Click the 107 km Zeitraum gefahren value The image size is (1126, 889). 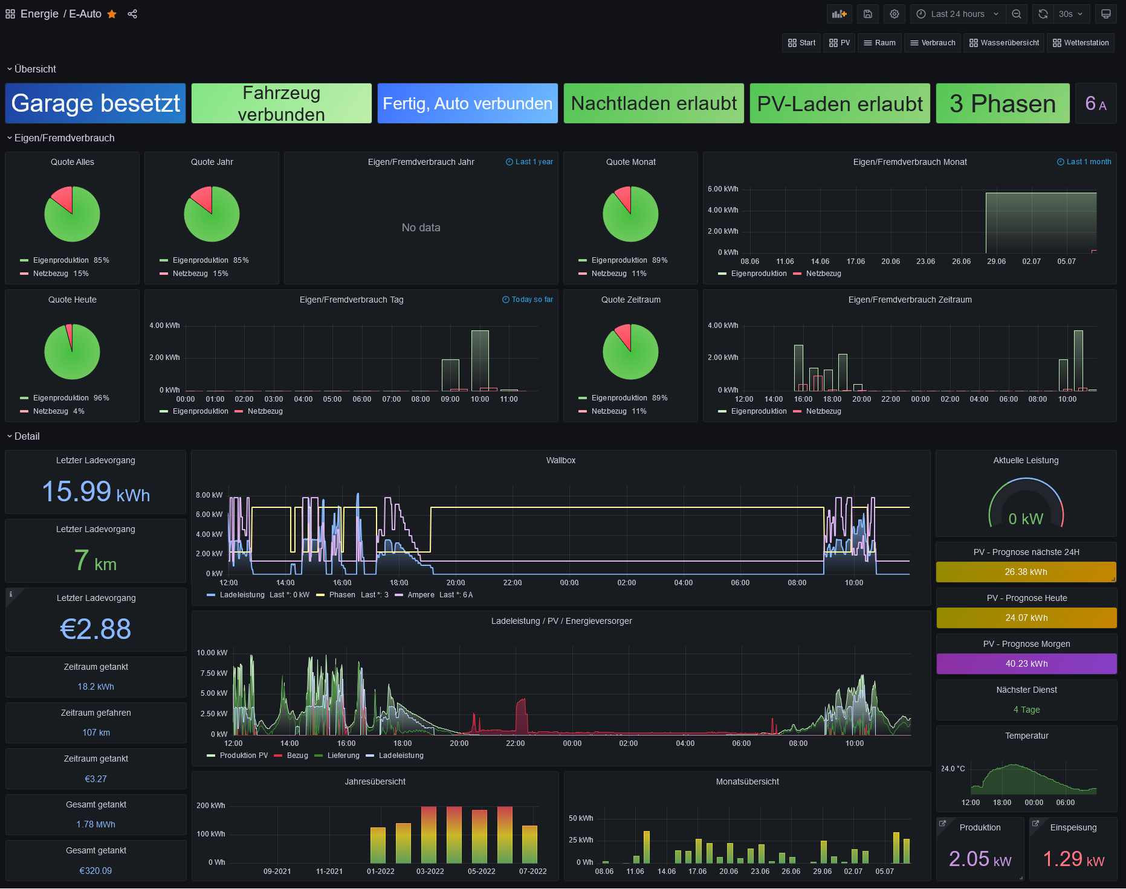coord(95,733)
